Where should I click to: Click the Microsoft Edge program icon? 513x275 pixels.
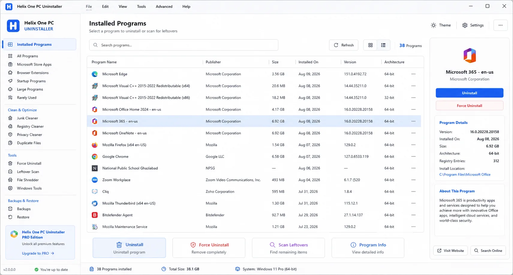[x=95, y=74]
